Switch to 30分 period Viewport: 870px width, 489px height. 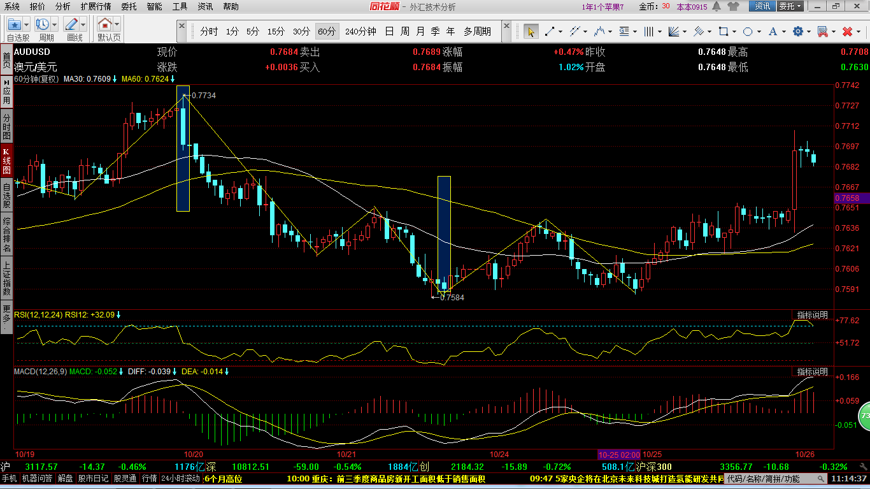pos(301,31)
